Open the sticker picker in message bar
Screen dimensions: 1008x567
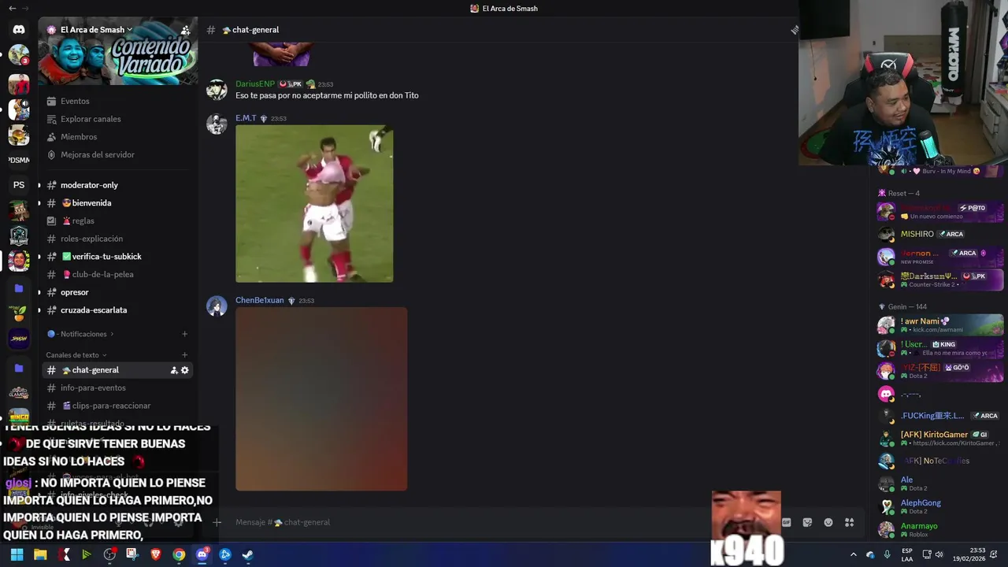[x=807, y=522]
